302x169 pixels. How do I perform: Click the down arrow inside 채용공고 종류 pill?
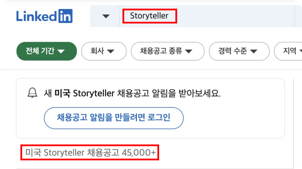tap(189, 51)
